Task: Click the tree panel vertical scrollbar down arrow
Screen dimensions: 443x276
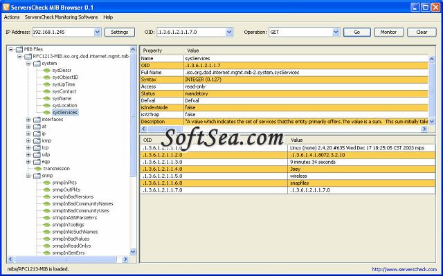Action: click(133, 252)
